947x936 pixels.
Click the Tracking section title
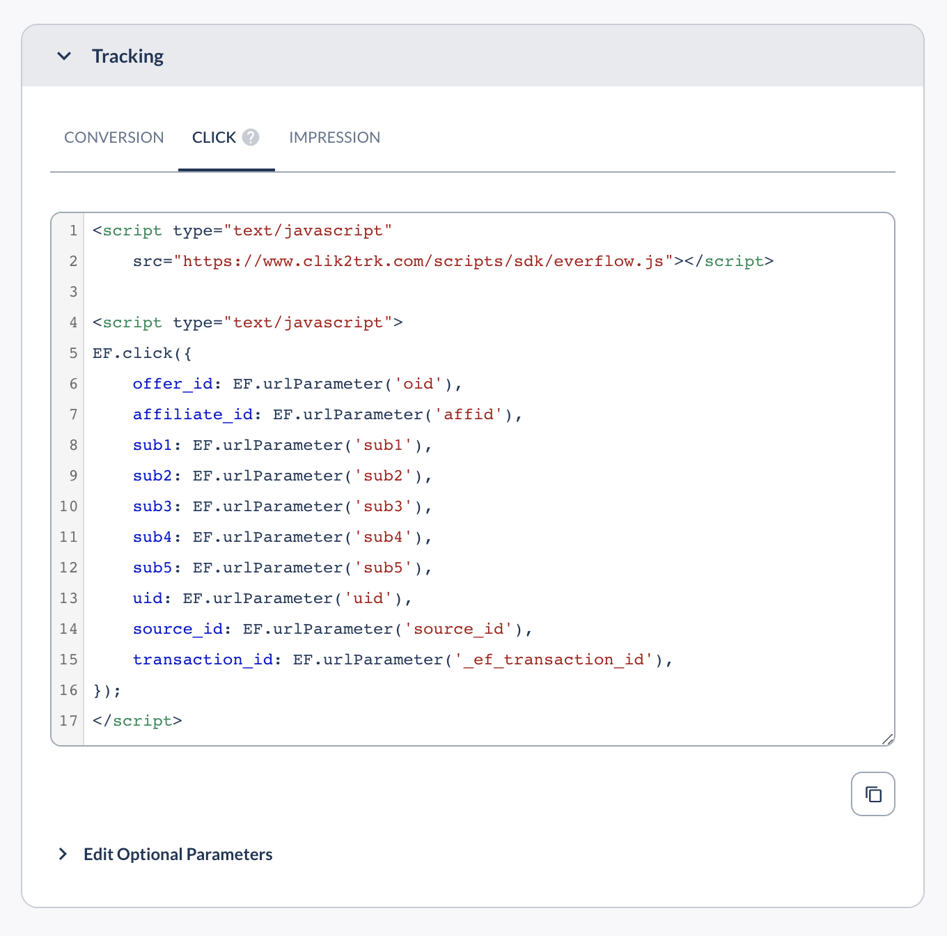pyautogui.click(x=127, y=56)
